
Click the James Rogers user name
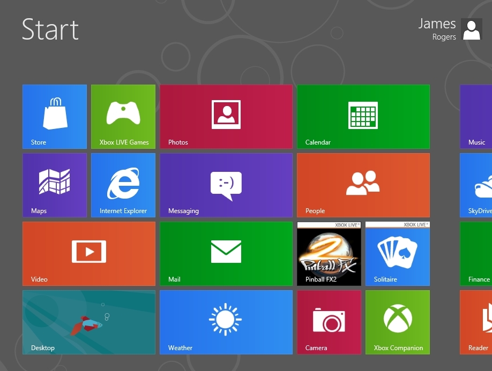coord(437,29)
